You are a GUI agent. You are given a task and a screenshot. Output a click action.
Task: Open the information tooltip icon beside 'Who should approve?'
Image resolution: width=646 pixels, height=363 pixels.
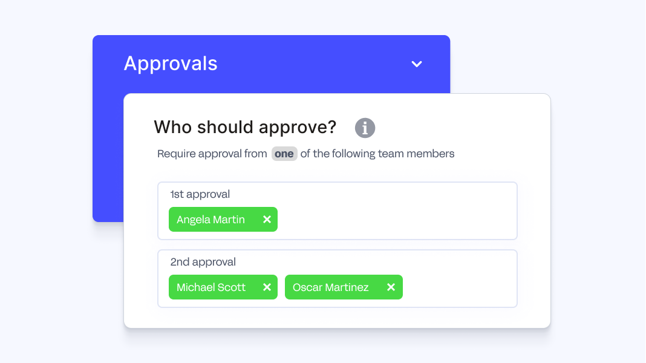point(365,128)
